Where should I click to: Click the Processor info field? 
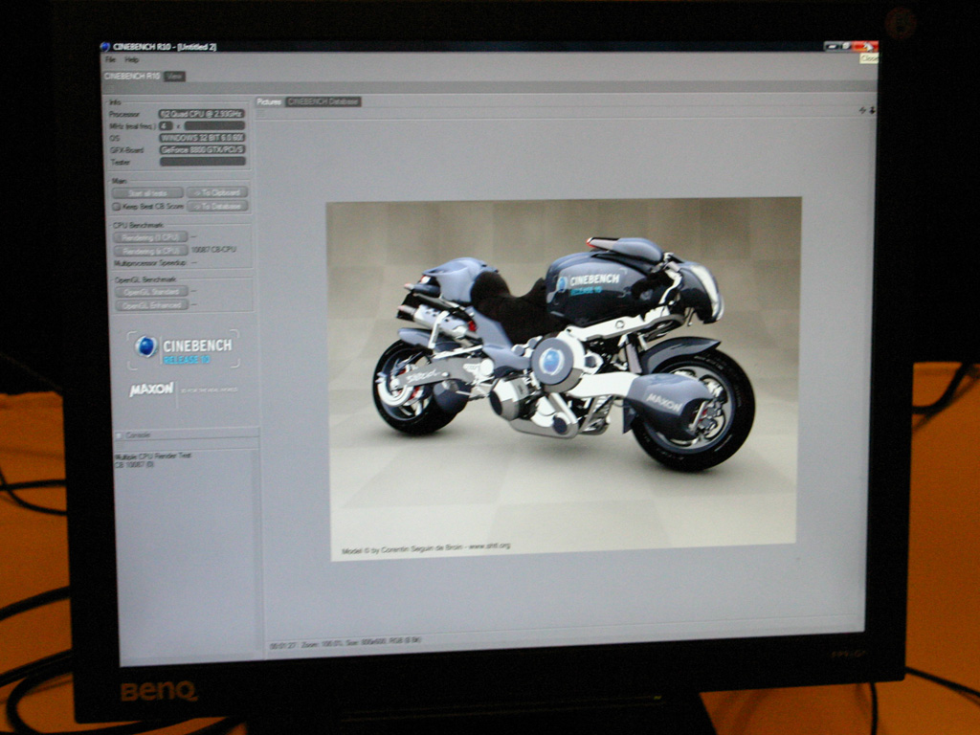(x=201, y=114)
